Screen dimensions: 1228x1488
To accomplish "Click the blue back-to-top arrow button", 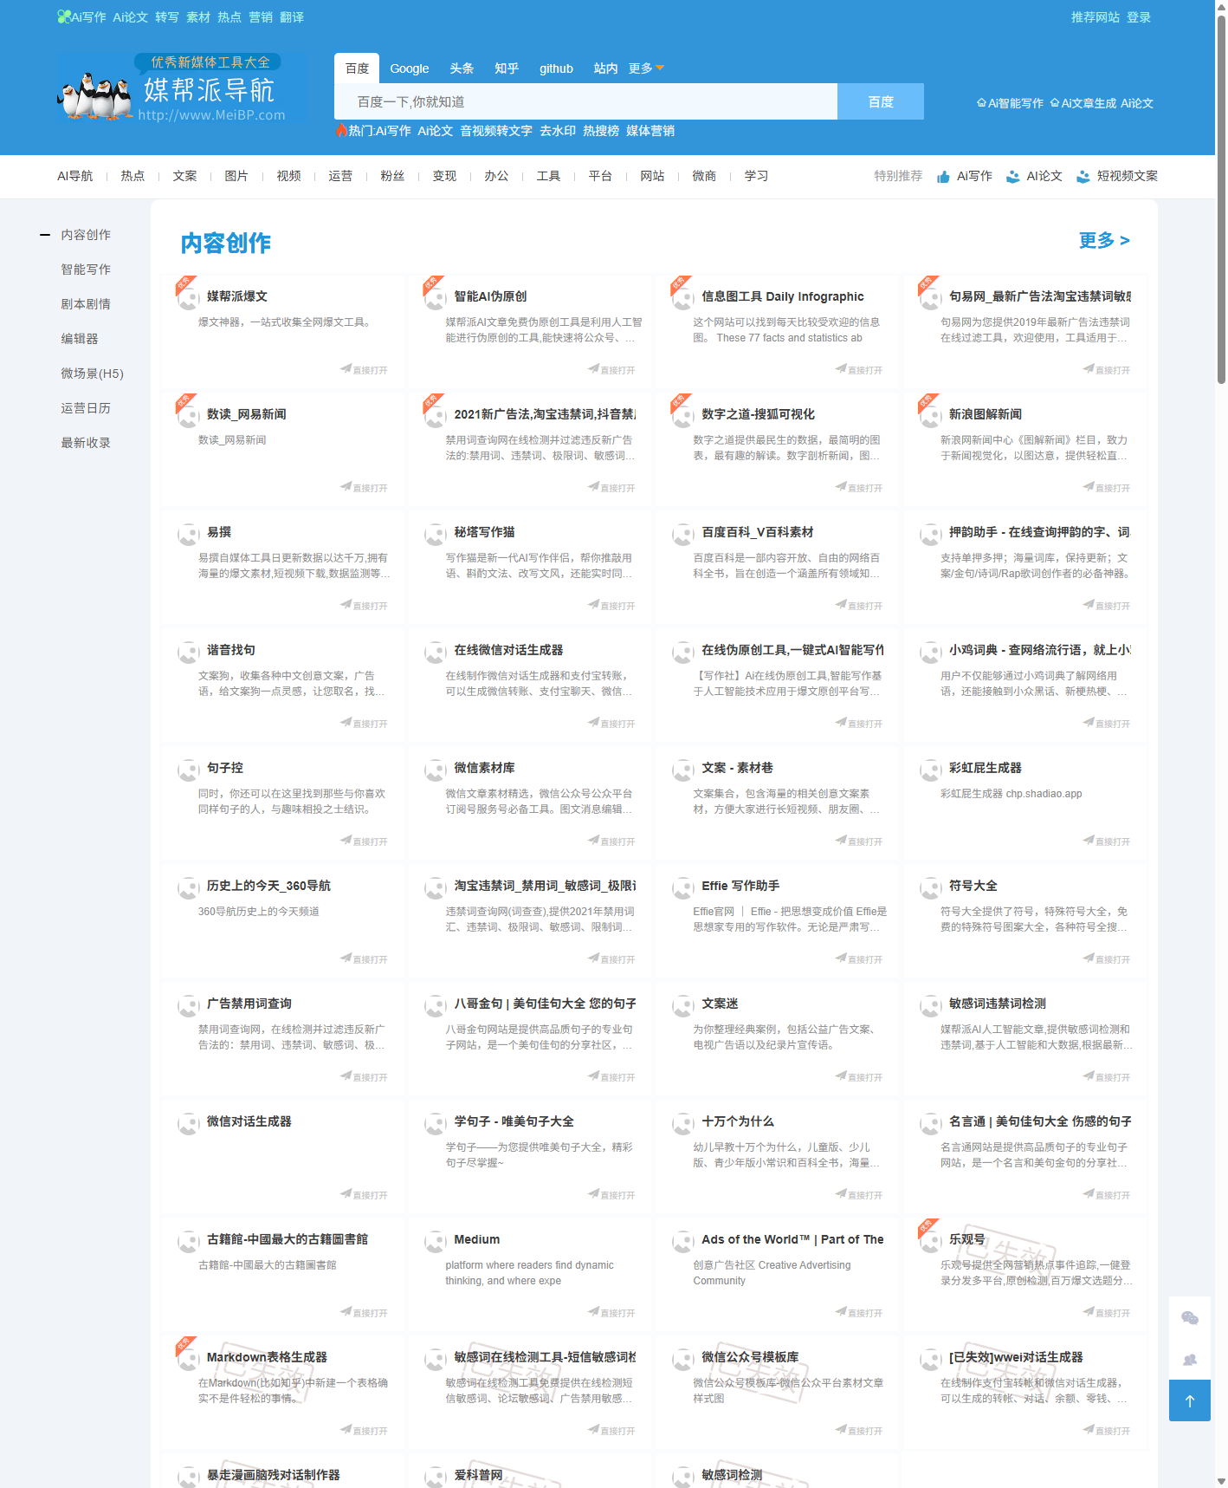I will [x=1190, y=1400].
